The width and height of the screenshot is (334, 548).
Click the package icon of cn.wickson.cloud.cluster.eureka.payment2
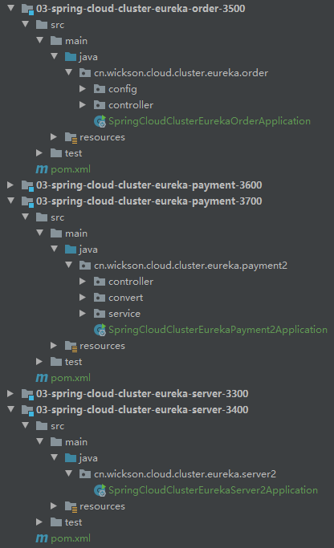85,266
